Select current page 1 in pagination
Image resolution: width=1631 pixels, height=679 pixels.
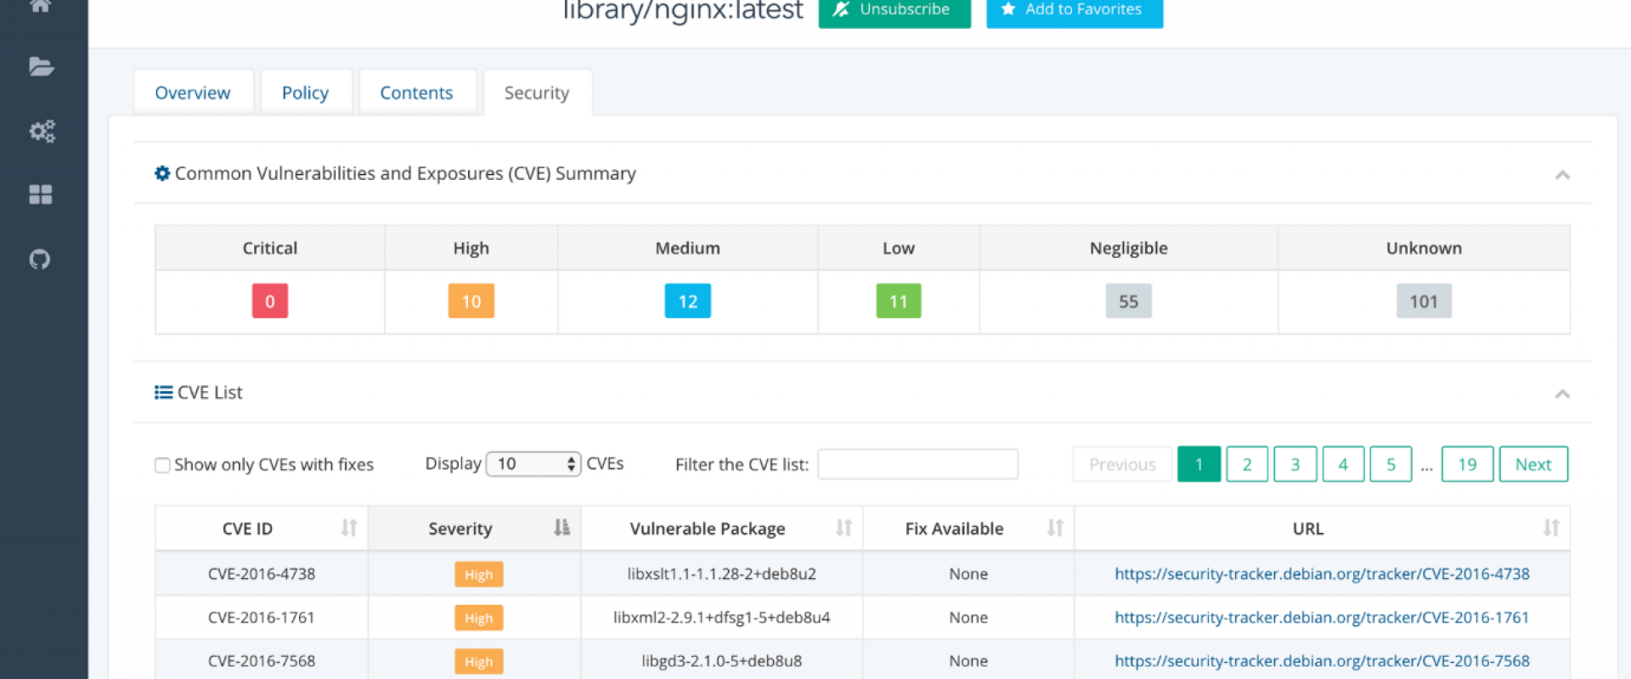click(x=1199, y=464)
